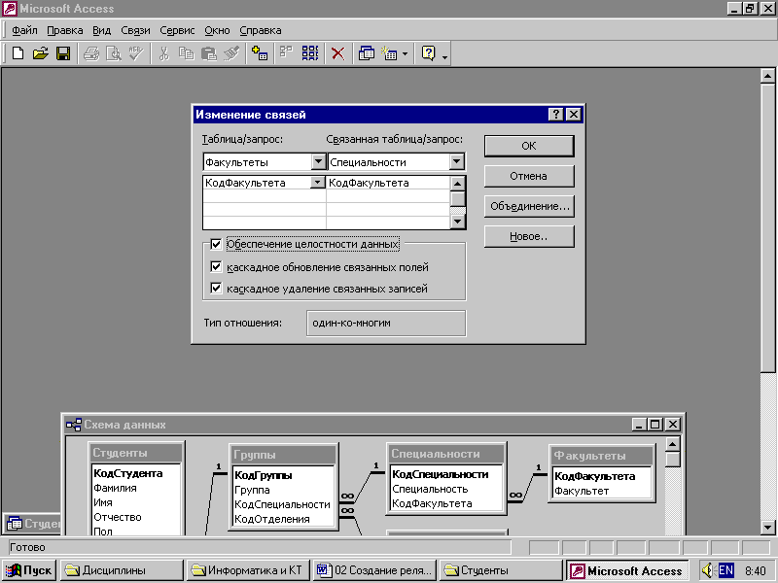Open the Специальности related table dropdown

tap(457, 161)
